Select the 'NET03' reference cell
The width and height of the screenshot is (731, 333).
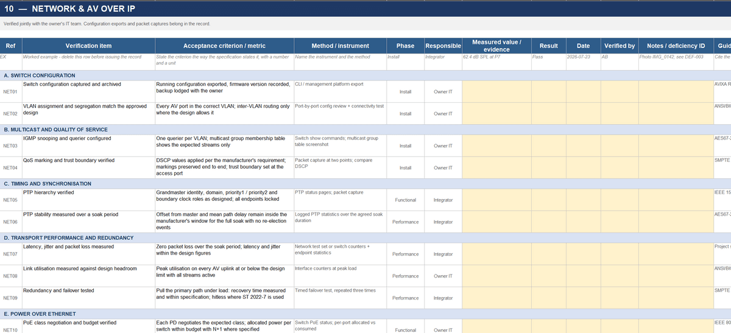(10, 145)
